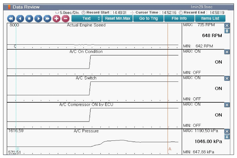Close the A/C On Condition graph
The width and height of the screenshot is (237, 158).
(227, 52)
